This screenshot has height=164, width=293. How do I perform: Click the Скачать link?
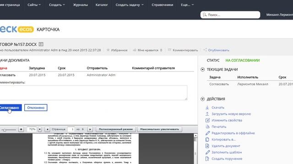(218, 108)
